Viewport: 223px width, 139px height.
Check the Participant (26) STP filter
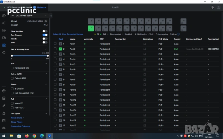click(12, 68)
